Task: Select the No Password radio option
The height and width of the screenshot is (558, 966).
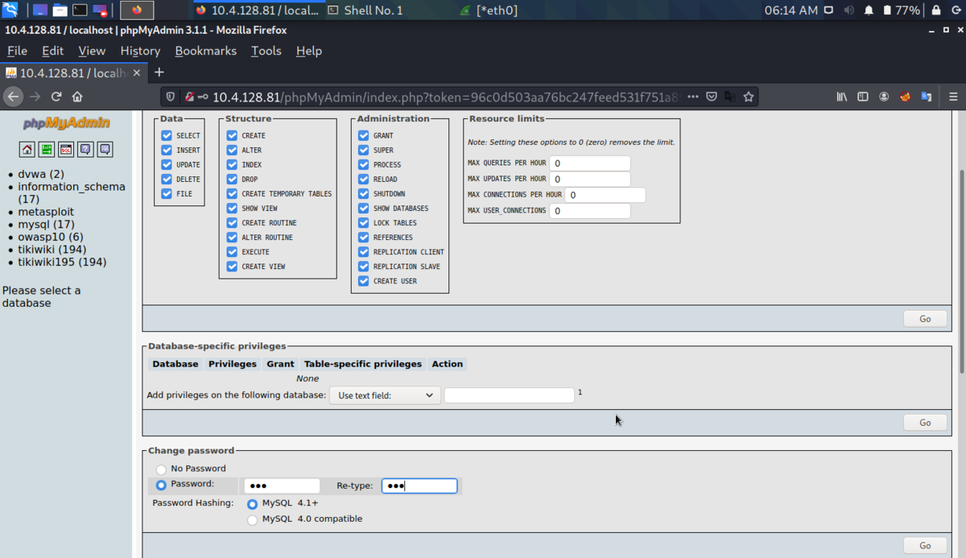Action: 161,469
